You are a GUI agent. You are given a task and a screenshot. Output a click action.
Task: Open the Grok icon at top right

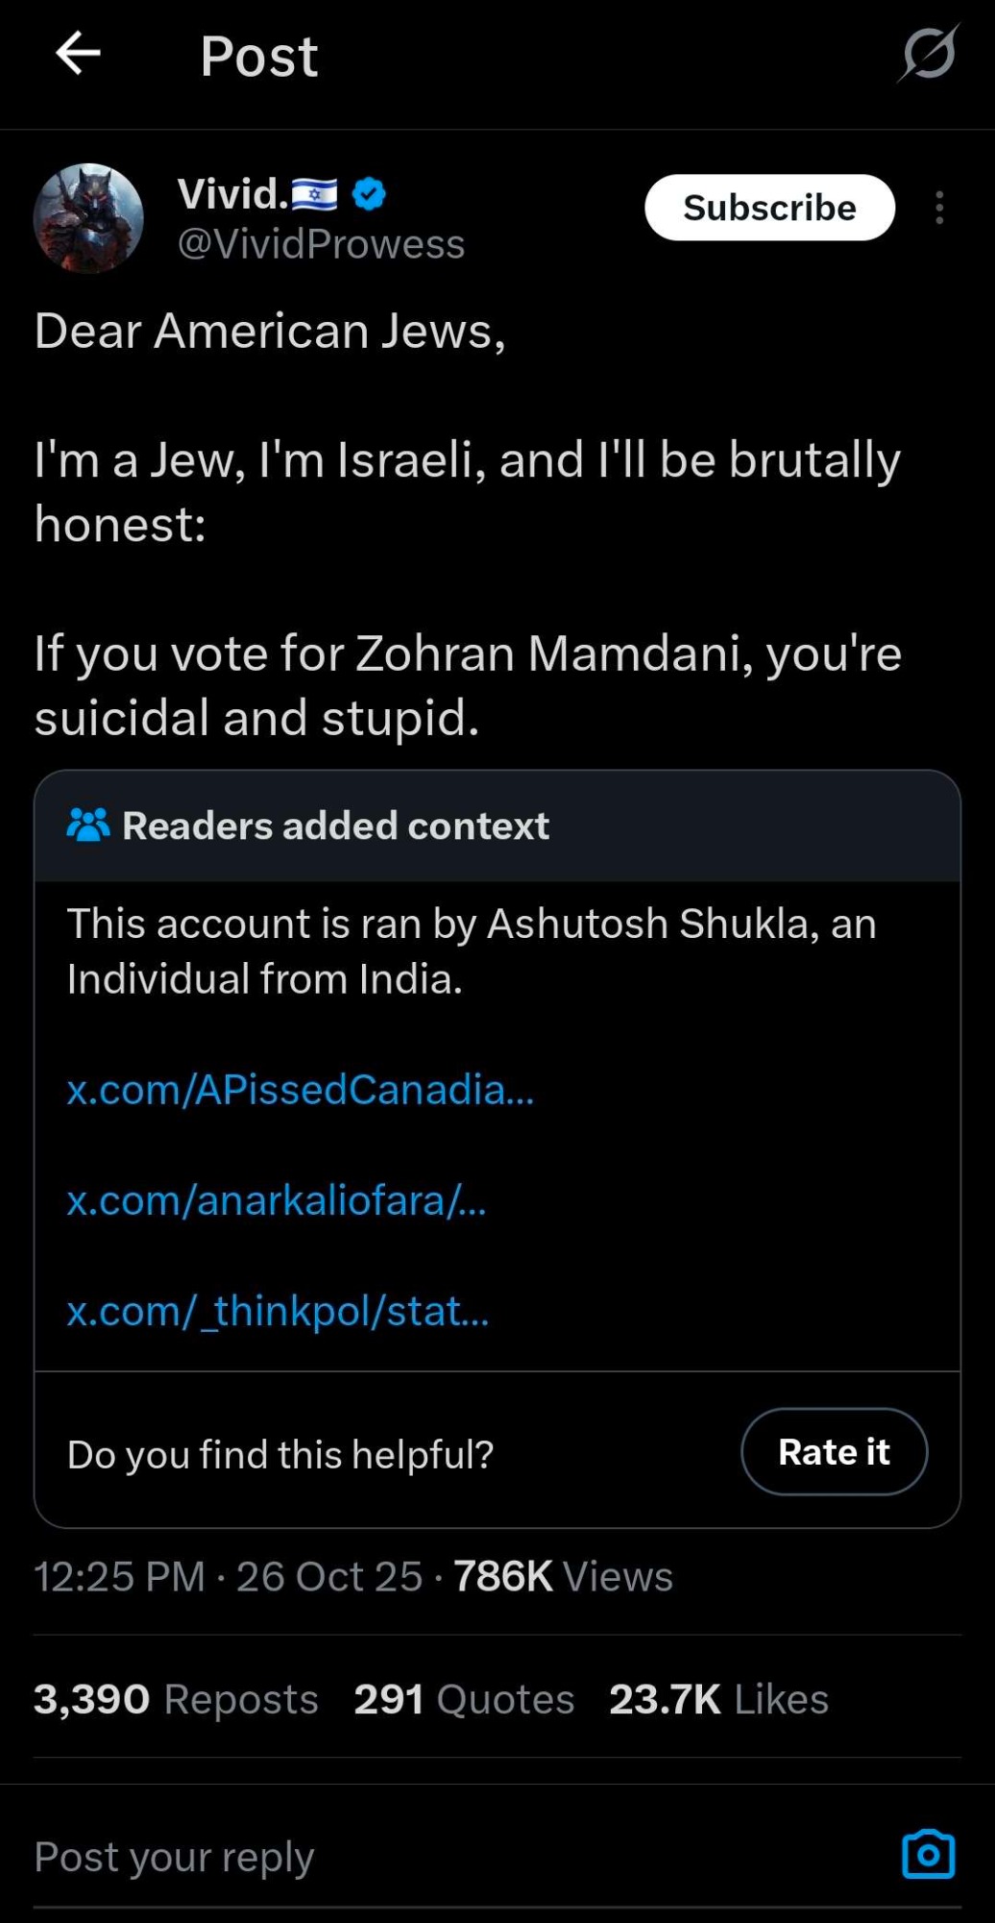pyautogui.click(x=928, y=54)
